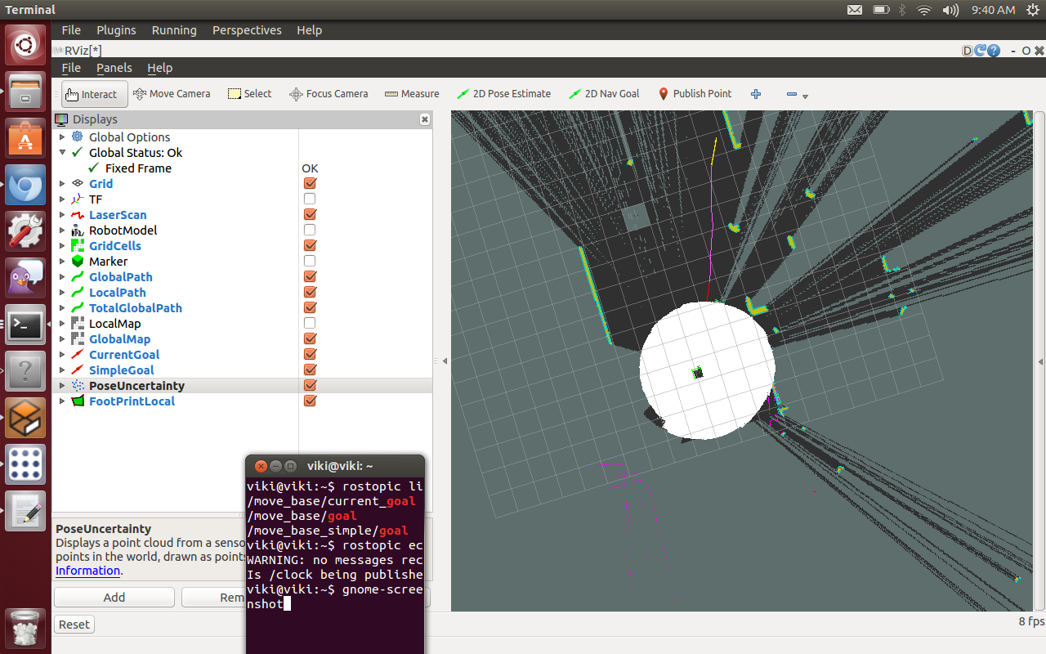
Task: Click the green Marker cube icon
Action: click(78, 261)
